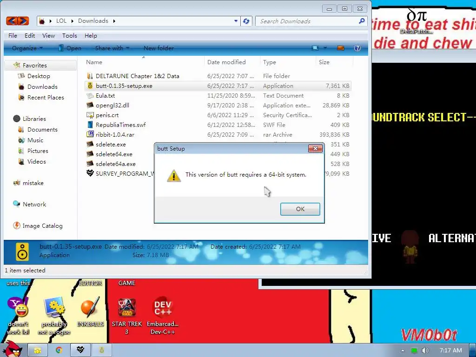Open the File menu
The height and width of the screenshot is (357, 476).
pos(13,36)
